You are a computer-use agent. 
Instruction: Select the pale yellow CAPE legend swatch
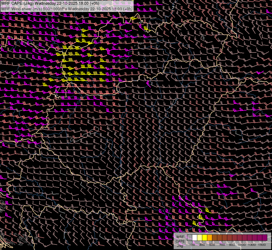(200, 237)
